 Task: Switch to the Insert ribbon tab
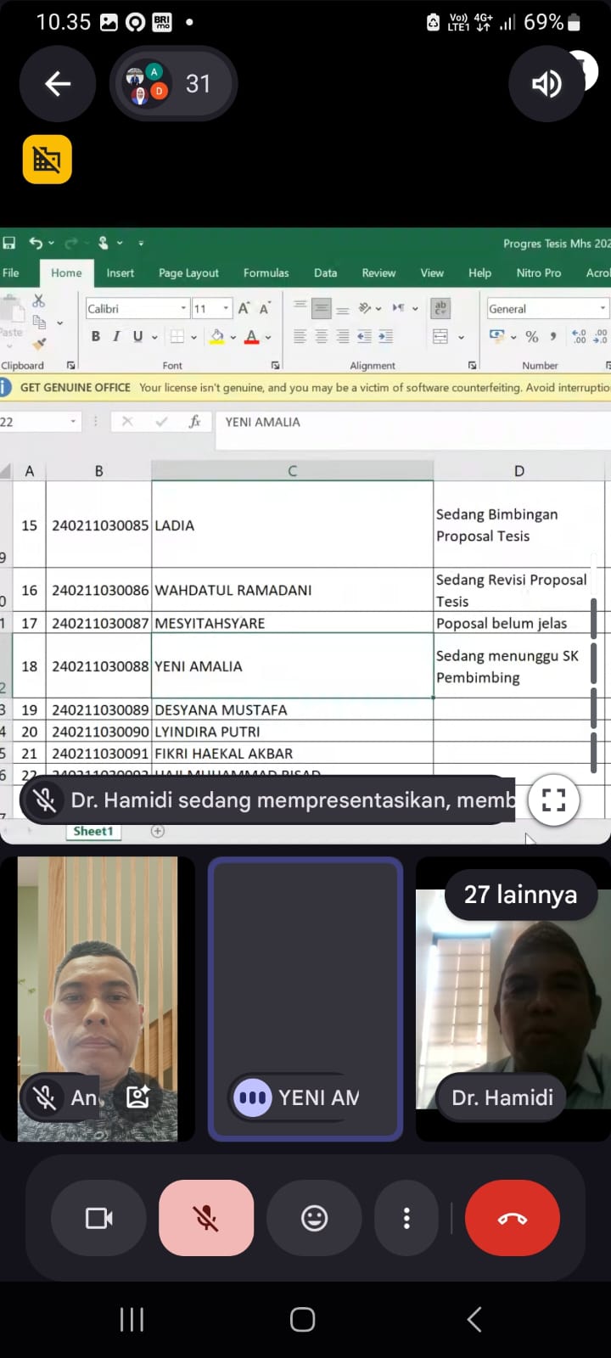tap(121, 273)
